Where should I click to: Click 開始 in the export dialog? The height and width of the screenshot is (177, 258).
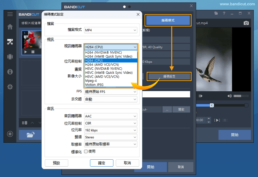coord(151,167)
